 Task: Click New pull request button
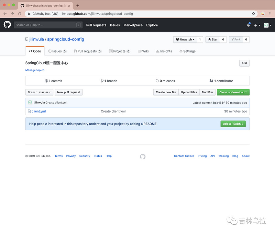68,92
